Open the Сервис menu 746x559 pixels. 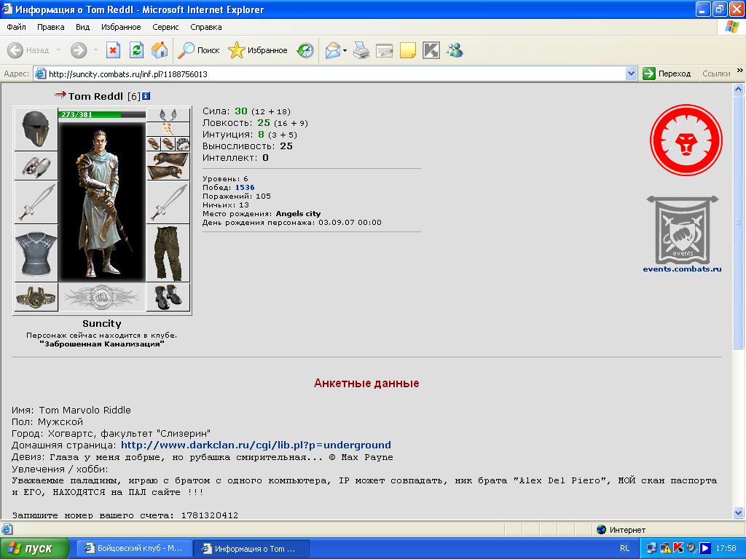coord(165,27)
